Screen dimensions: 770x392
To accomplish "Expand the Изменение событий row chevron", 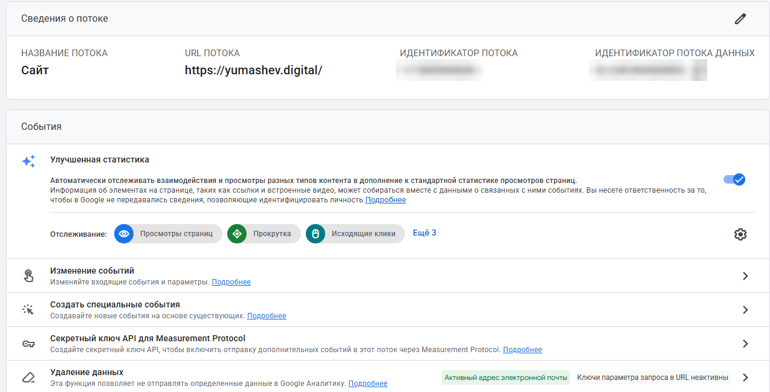I will tap(745, 276).
